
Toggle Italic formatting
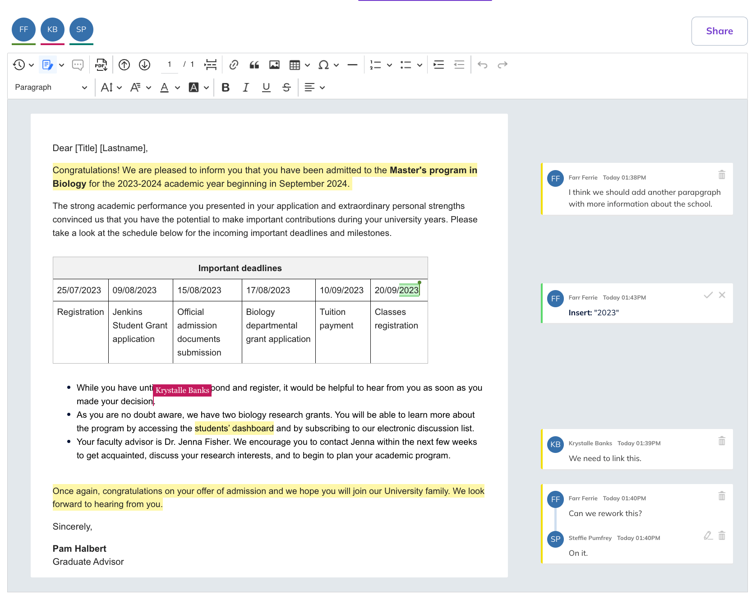pos(246,88)
